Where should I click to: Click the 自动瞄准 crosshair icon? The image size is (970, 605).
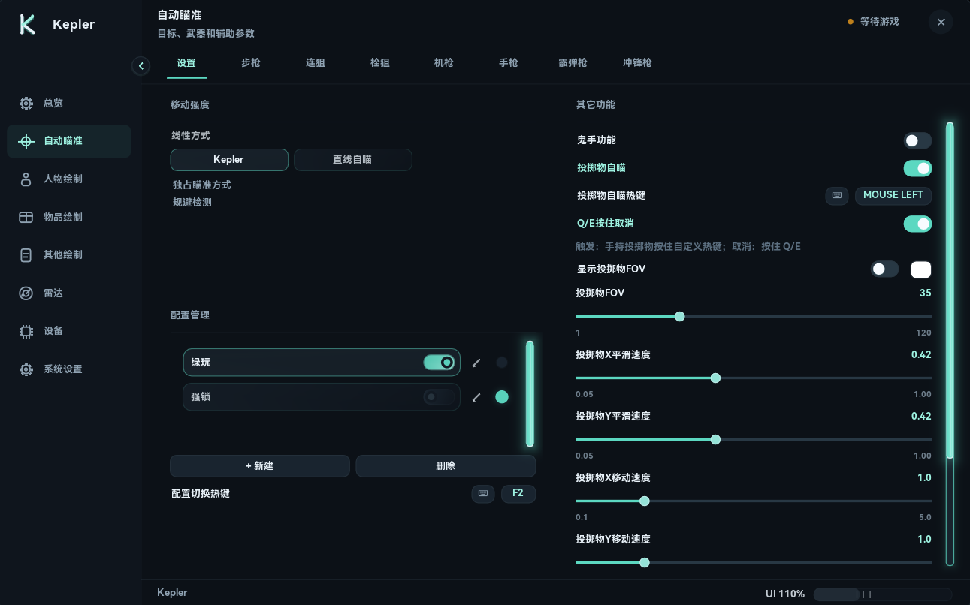[26, 141]
